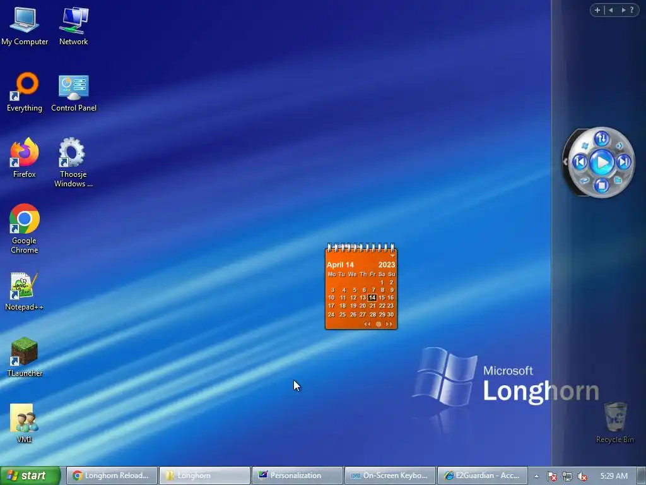Go to the previous sidebar page arrow

[611, 10]
